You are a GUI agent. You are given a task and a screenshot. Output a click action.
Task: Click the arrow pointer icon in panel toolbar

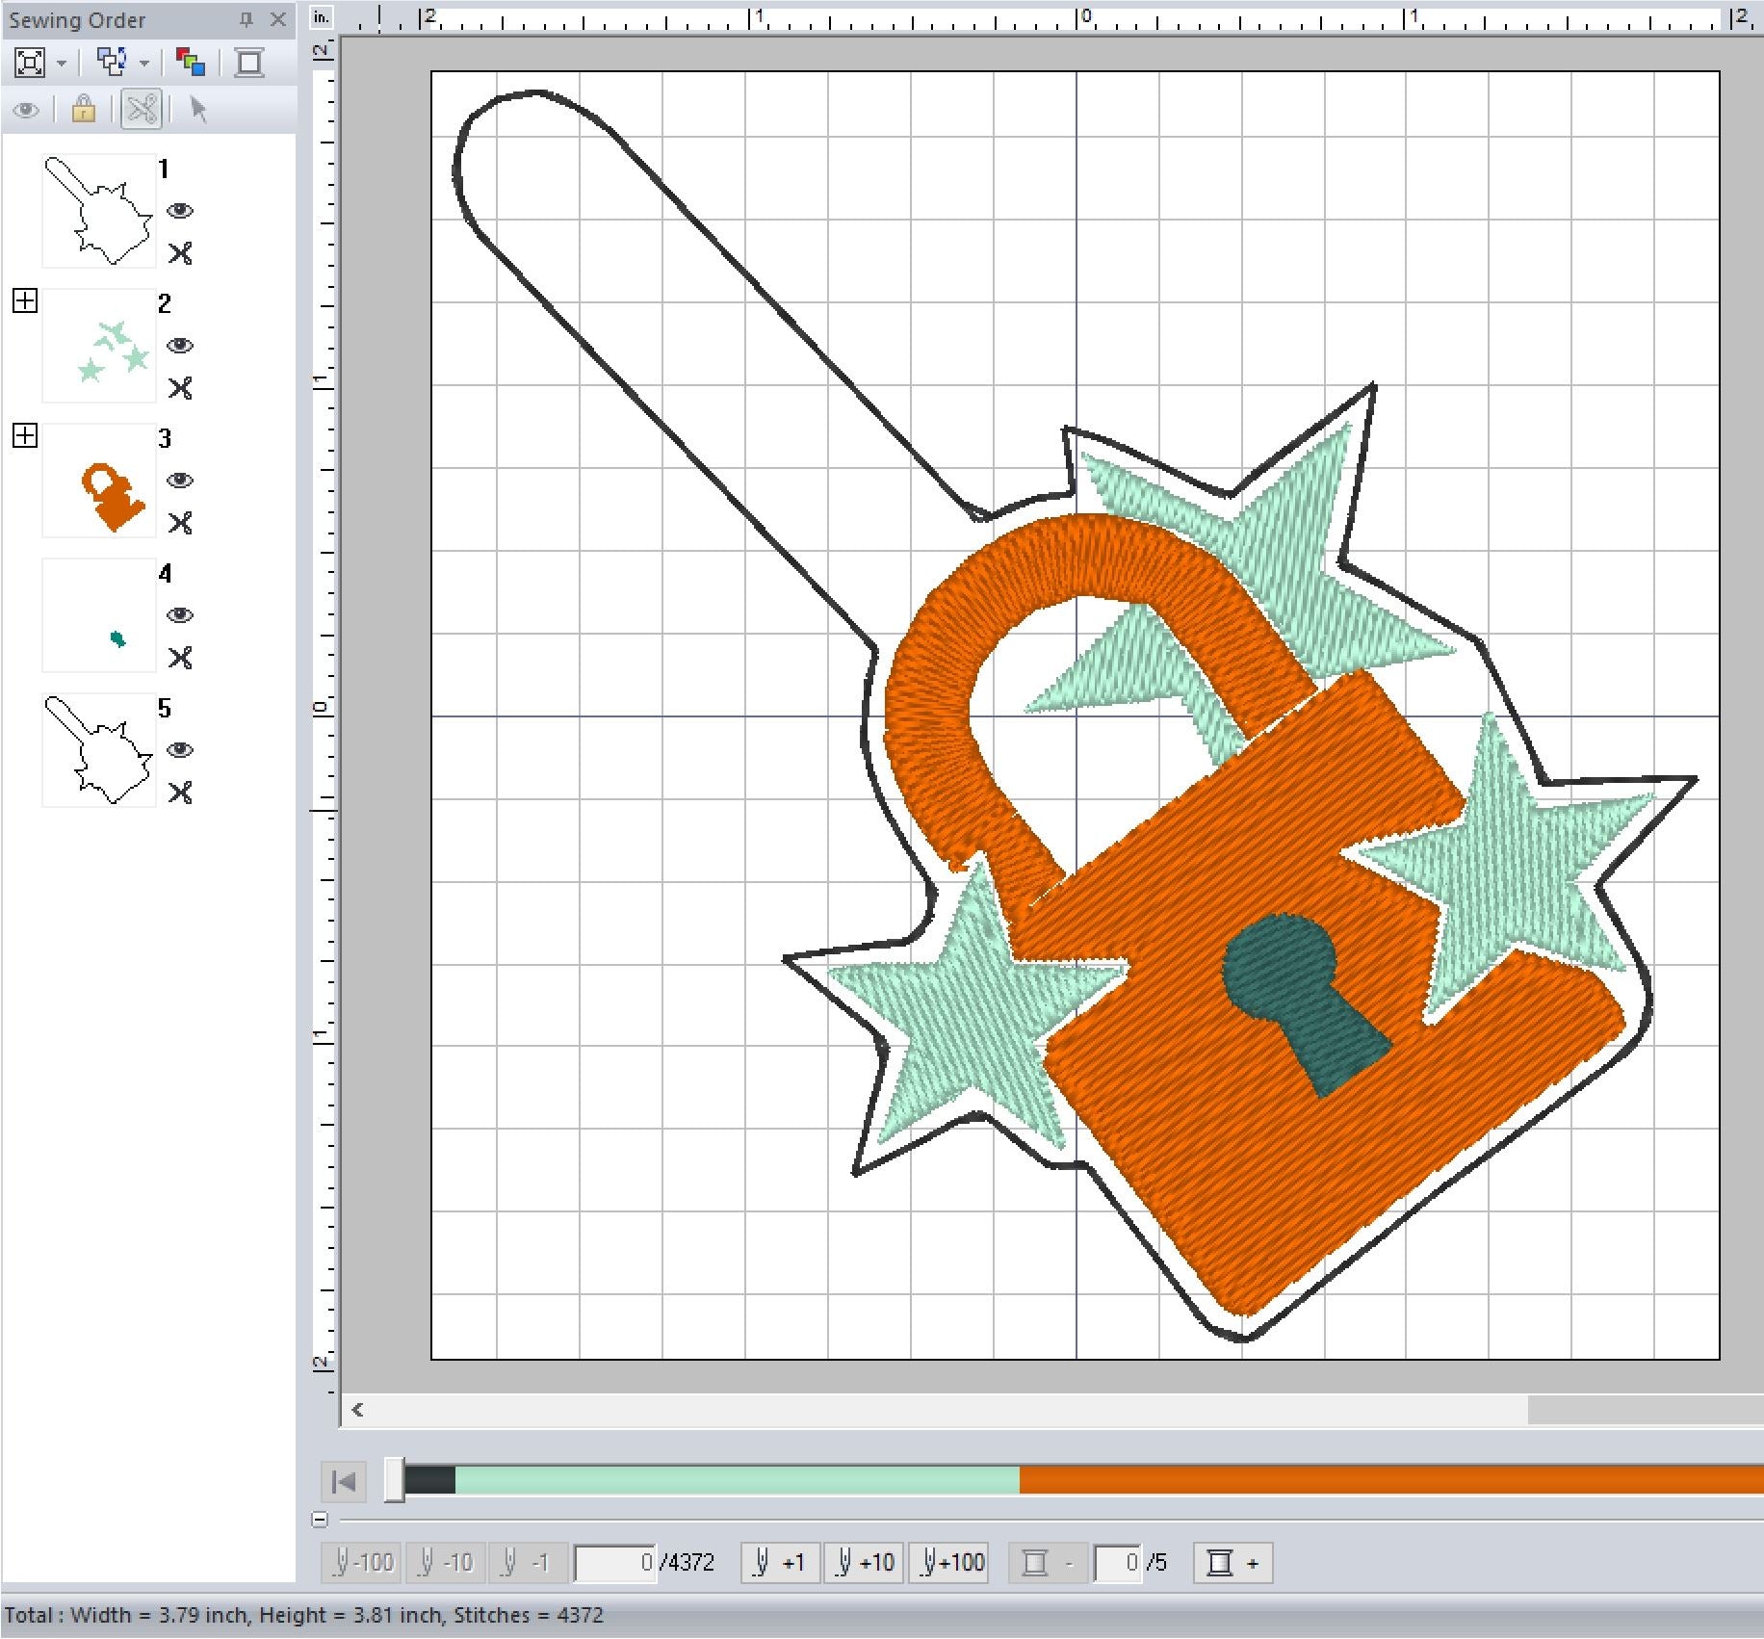point(198,110)
